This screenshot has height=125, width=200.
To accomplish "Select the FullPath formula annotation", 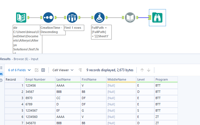I will click(x=101, y=32).
